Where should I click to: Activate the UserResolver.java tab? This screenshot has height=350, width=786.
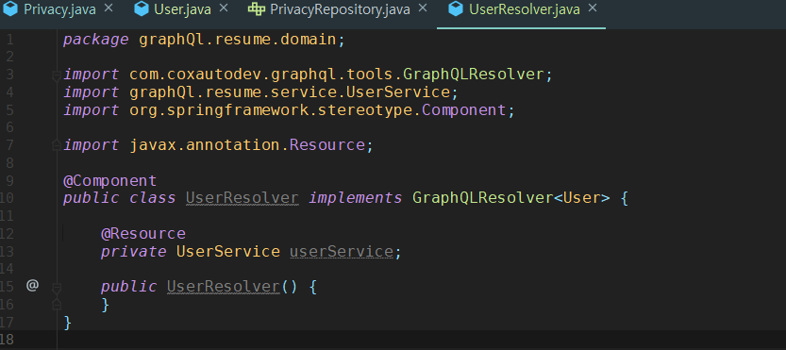(x=524, y=9)
